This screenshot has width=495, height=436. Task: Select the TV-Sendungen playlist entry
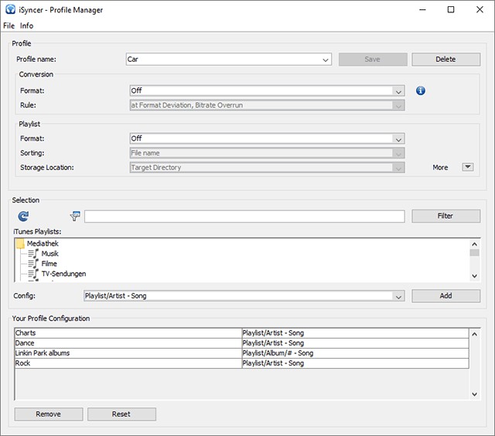tap(63, 274)
